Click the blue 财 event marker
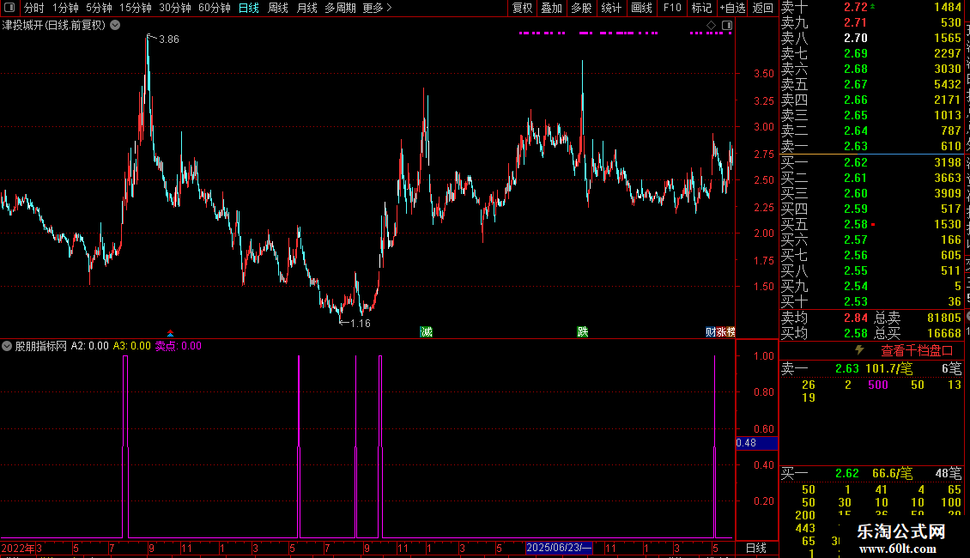The image size is (970, 558). pyautogui.click(x=710, y=332)
